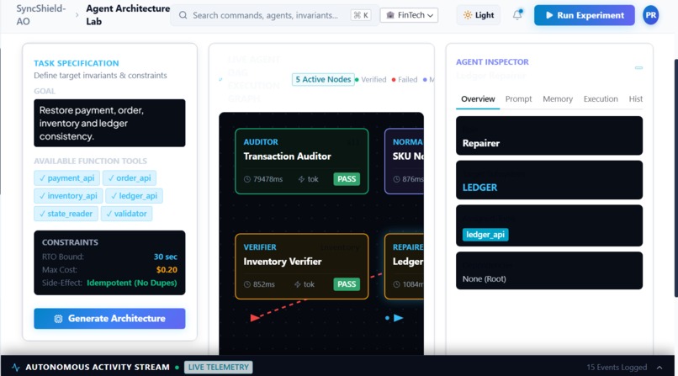
Task: Open the FinTech domain dropdown
Action: (409, 15)
